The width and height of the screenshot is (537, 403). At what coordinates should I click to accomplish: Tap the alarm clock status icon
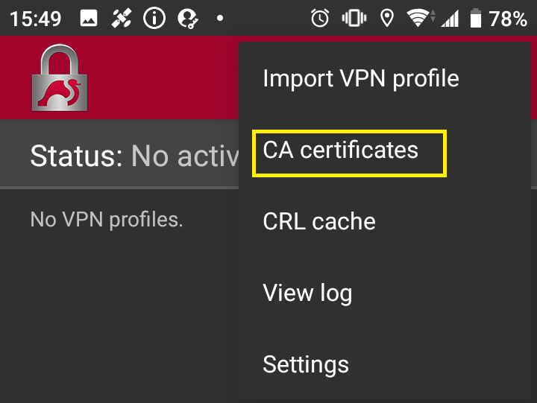[320, 19]
